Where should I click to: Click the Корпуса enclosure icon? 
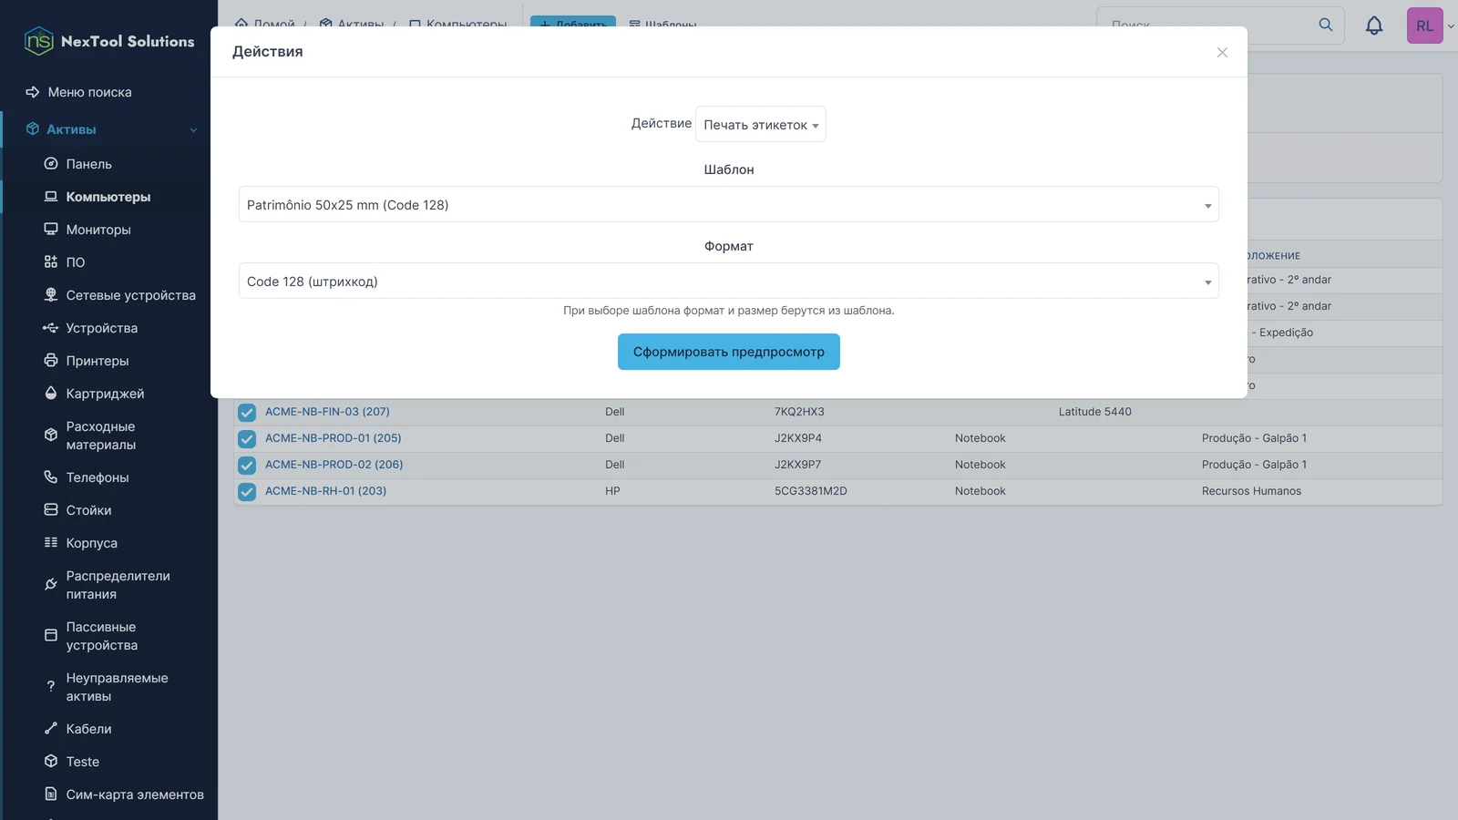[51, 543]
